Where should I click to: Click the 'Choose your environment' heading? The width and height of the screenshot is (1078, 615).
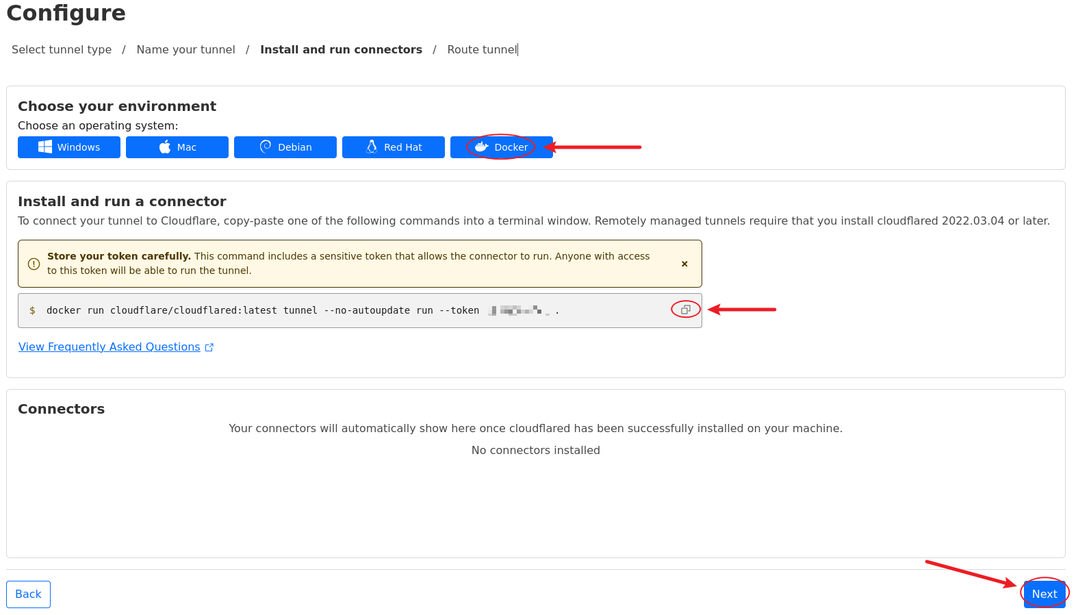[x=117, y=106]
